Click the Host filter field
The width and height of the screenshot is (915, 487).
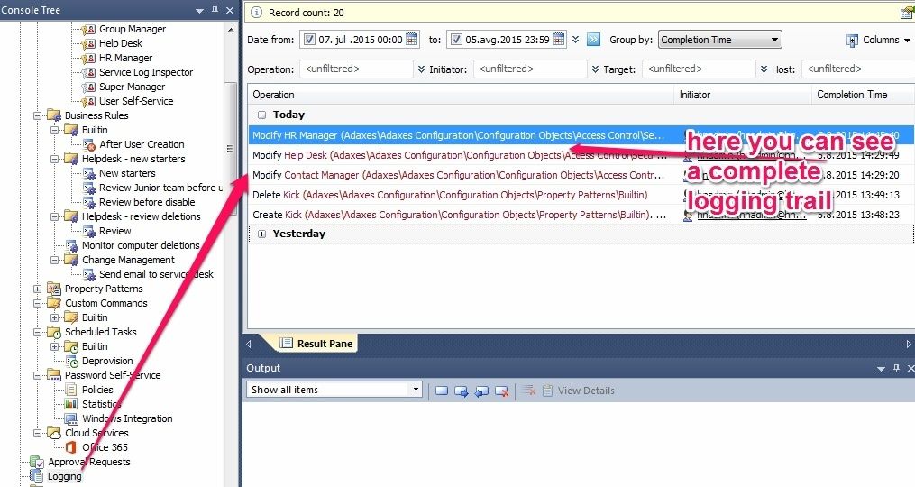tap(858, 69)
